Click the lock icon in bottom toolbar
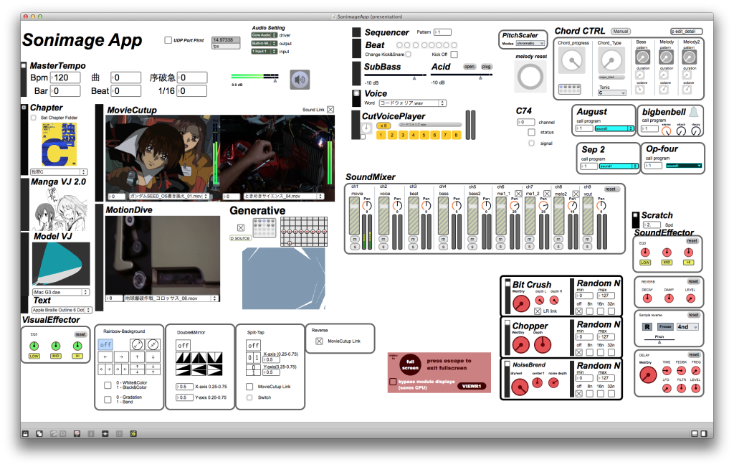Screen dimensions: 734x467 (x=25, y=434)
